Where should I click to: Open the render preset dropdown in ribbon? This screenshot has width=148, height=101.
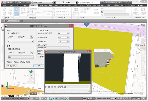coord(113,9)
